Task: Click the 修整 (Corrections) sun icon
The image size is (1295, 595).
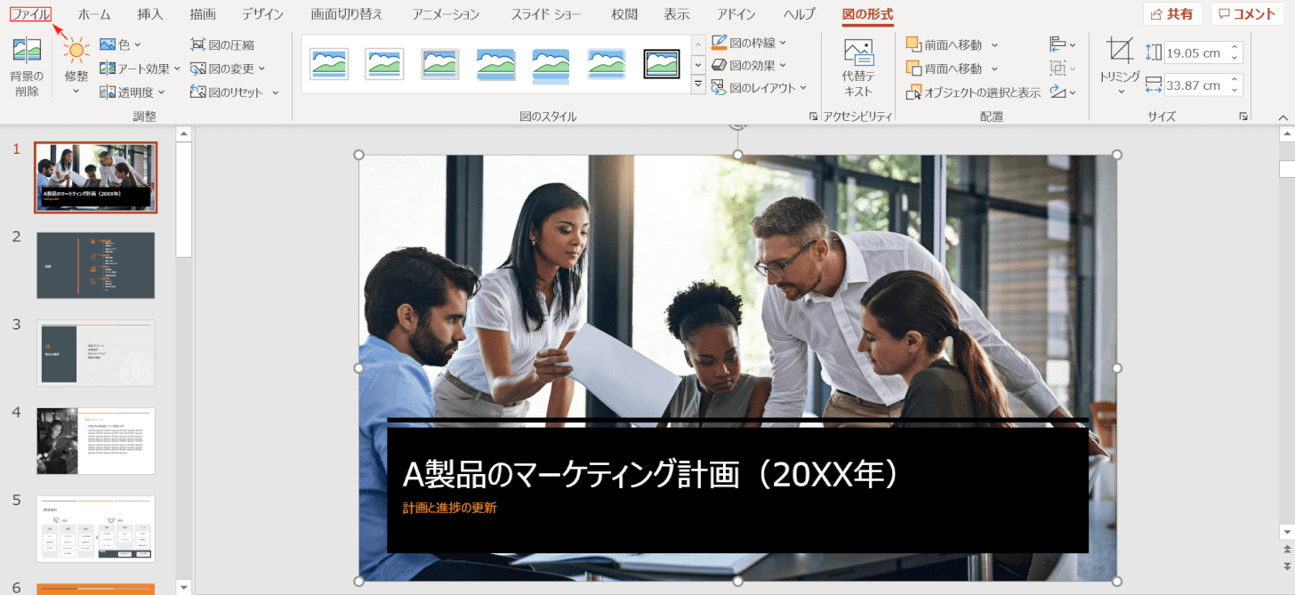Action: click(x=76, y=52)
